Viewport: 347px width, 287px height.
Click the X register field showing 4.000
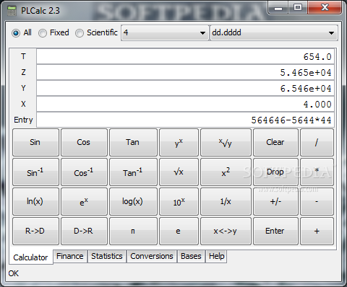185,104
